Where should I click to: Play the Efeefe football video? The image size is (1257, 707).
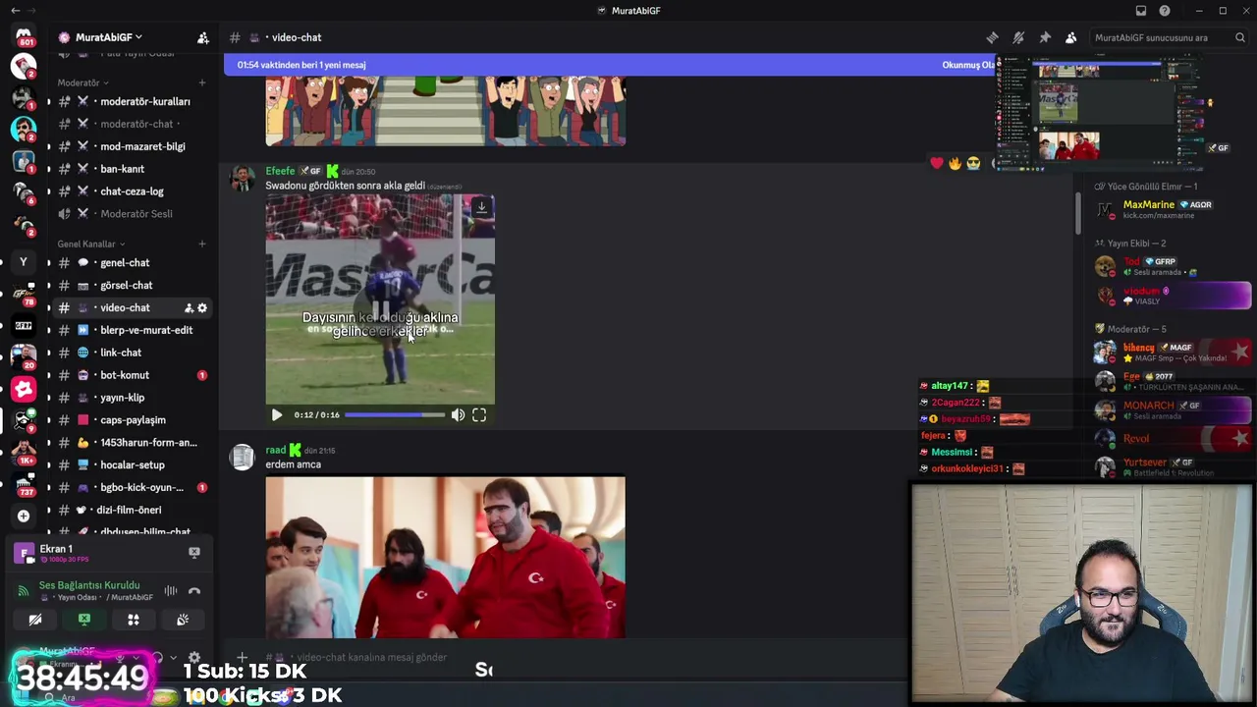[277, 415]
